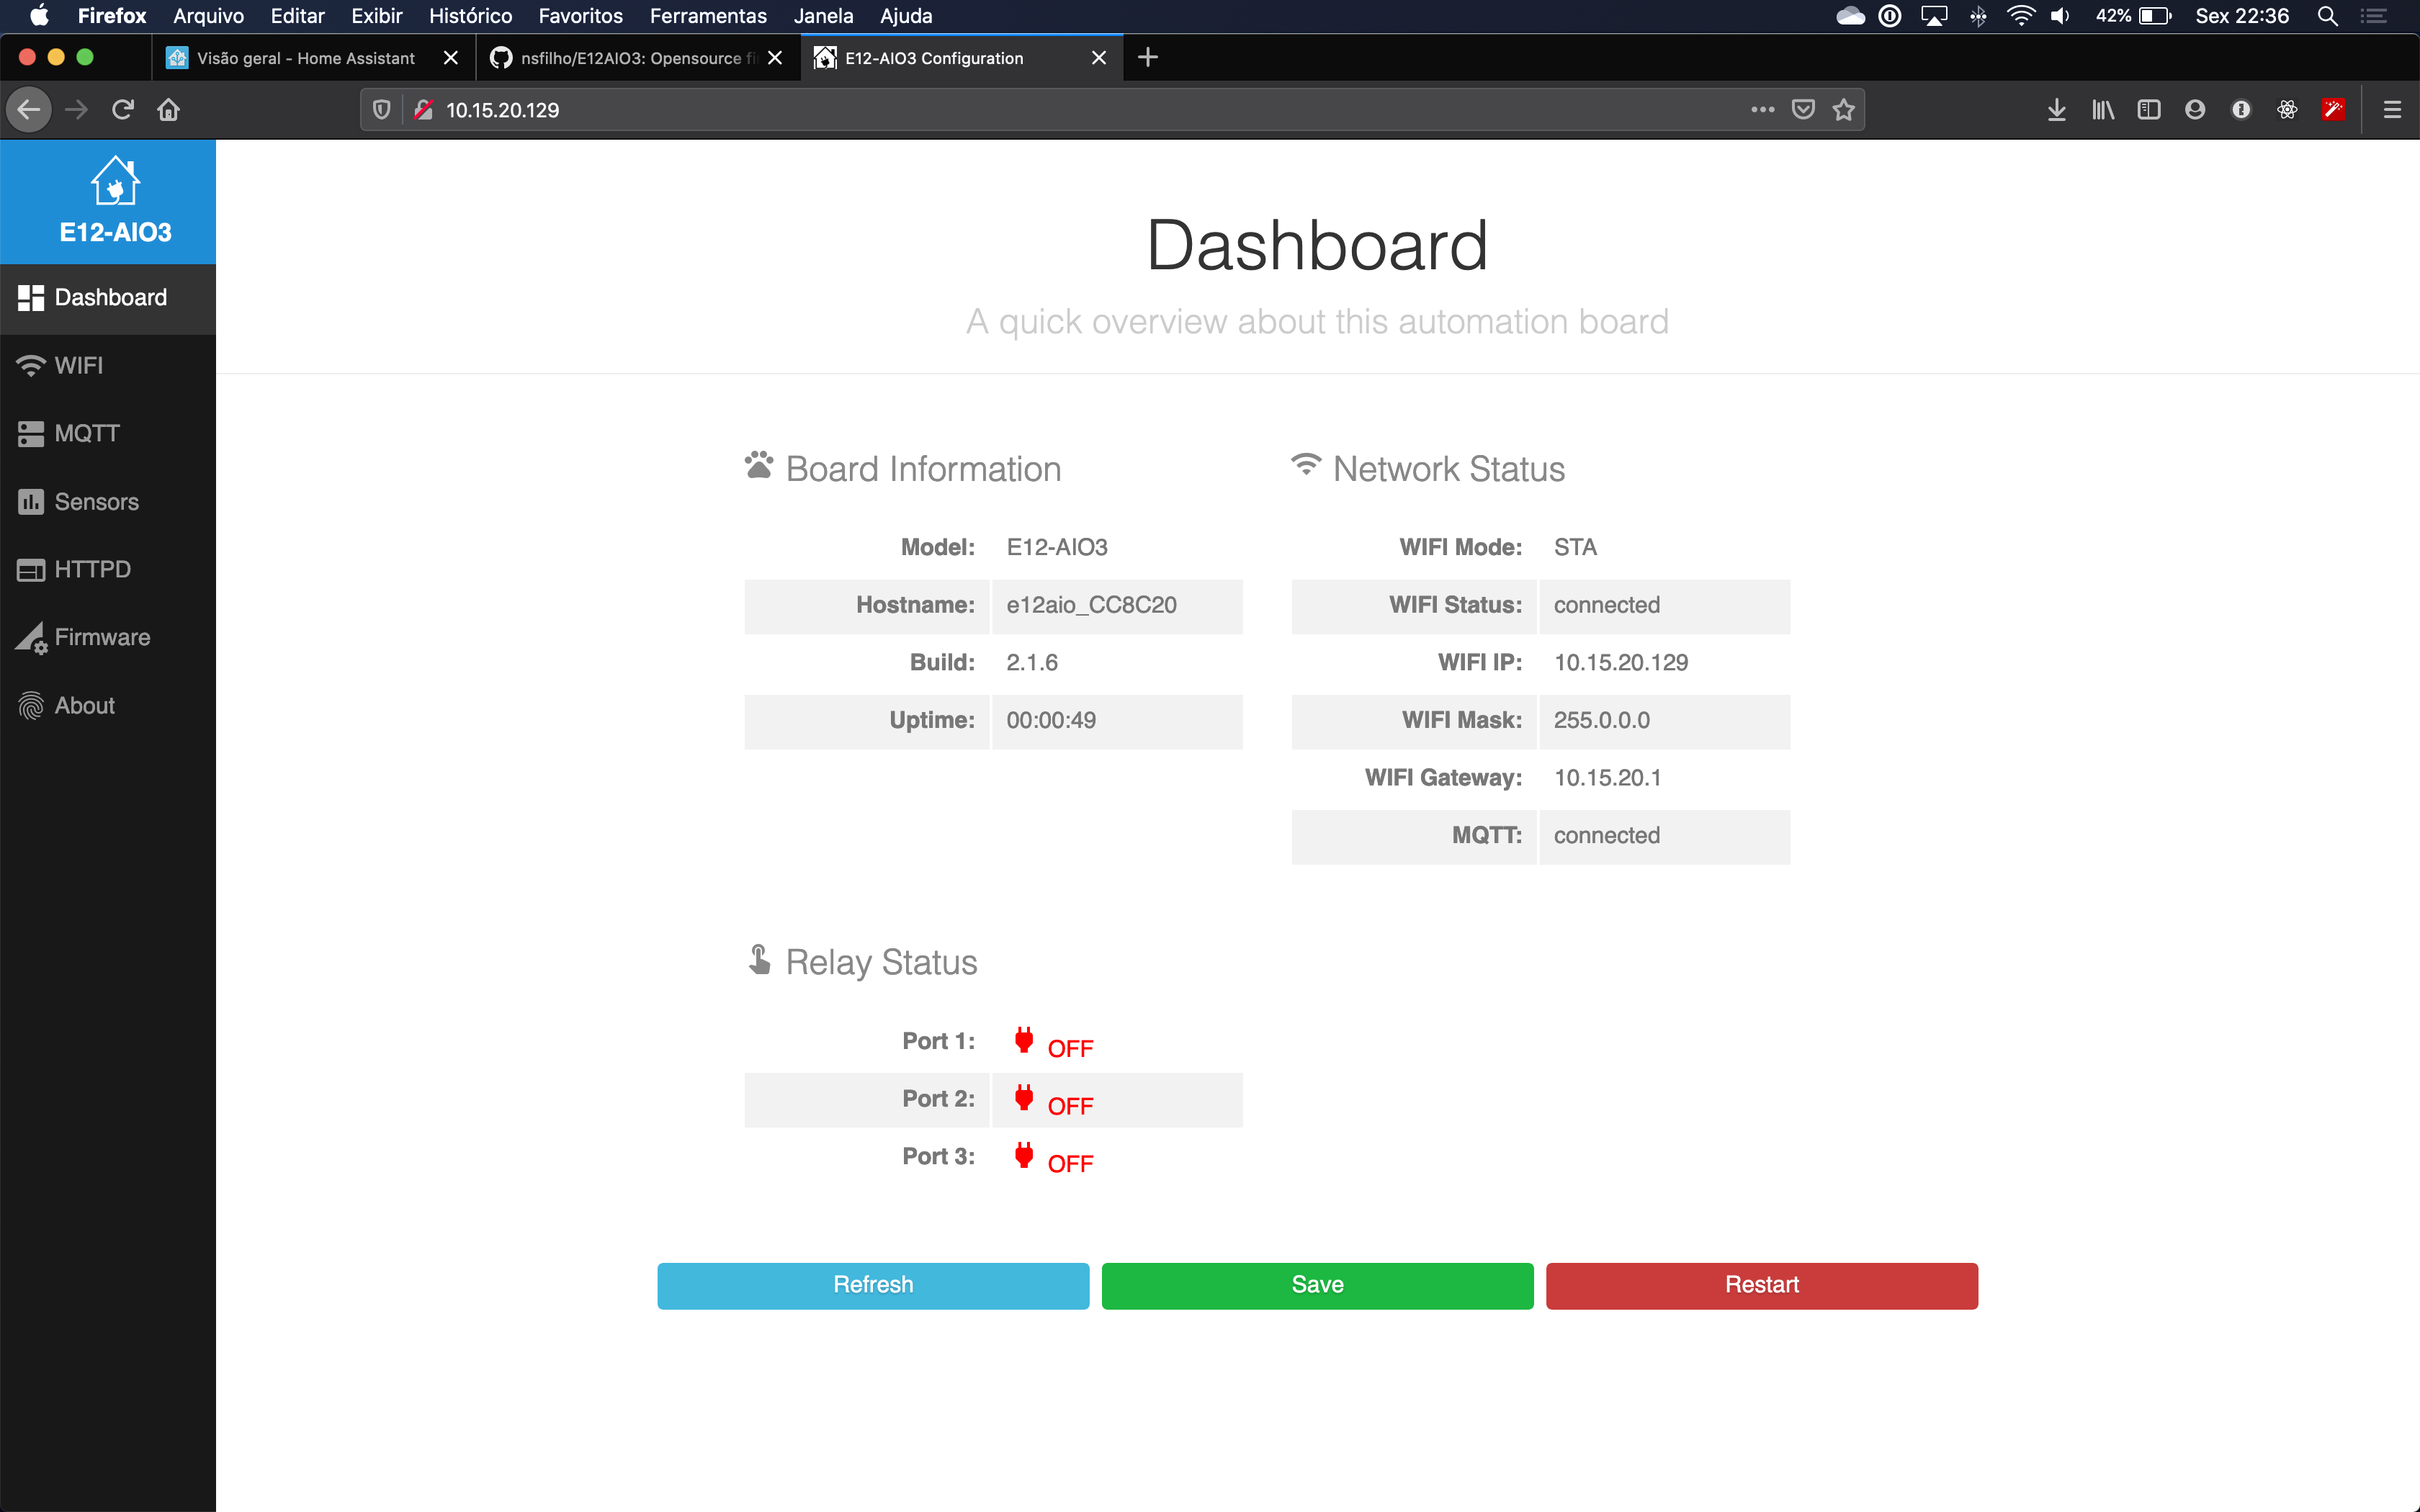The height and width of the screenshot is (1512, 2420).
Task: Open the MQTT settings page
Action: [x=86, y=434]
